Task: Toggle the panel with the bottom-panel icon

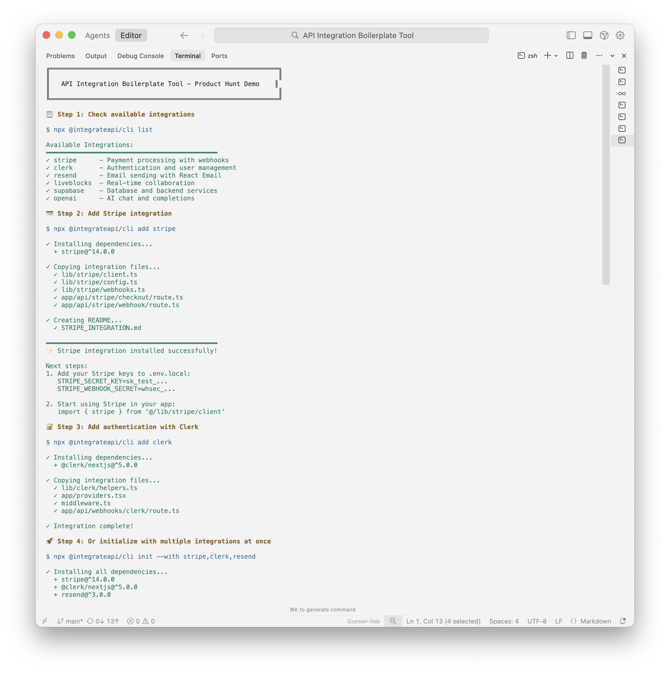Action: click(587, 35)
